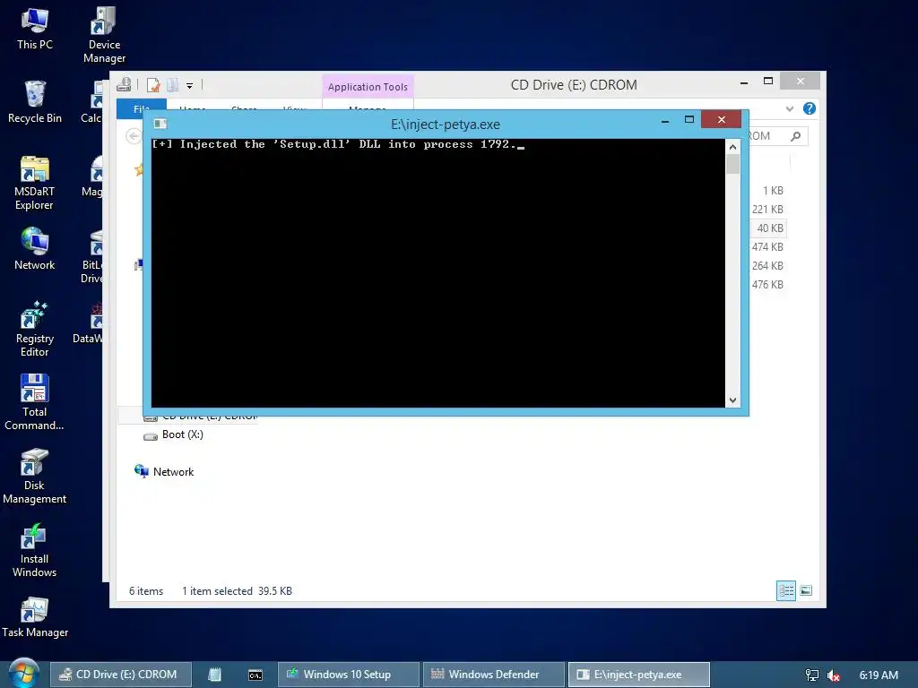Click the 476 KB file size entry
This screenshot has width=918, height=688.
click(767, 284)
